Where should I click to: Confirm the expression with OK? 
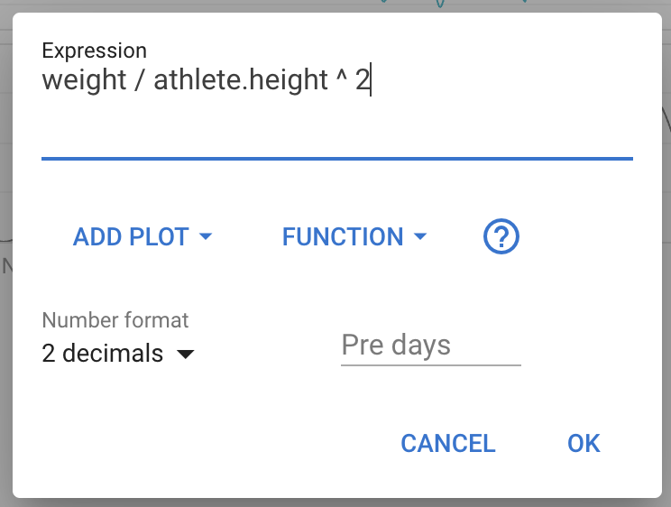point(584,443)
